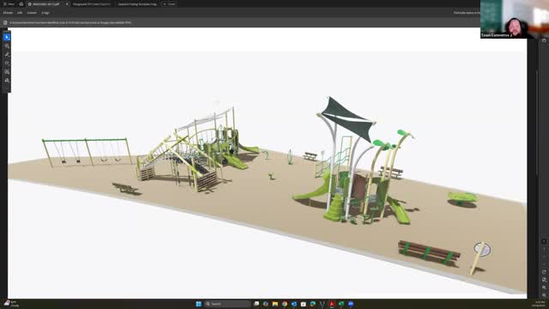Click the find text search field at top right
549x309 pixels.
point(467,13)
